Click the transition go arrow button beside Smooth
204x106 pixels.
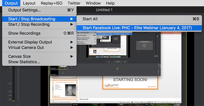click(125, 62)
